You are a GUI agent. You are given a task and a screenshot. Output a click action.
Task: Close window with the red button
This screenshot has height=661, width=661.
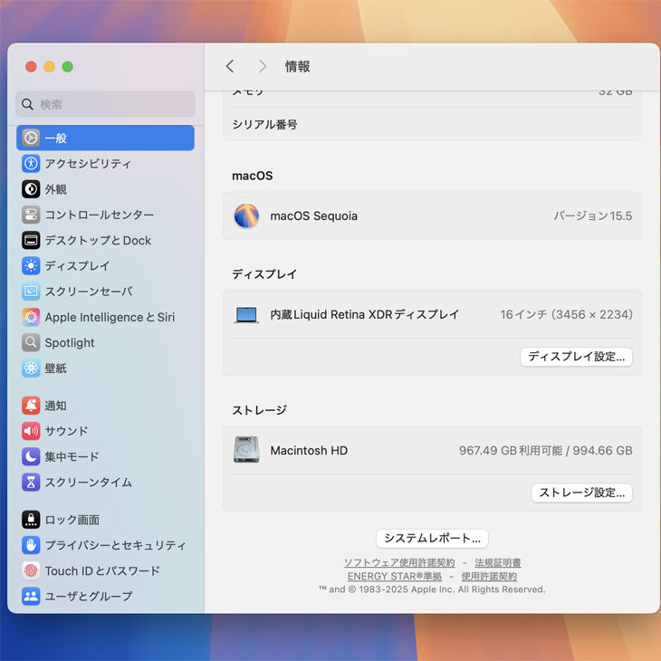point(31,67)
